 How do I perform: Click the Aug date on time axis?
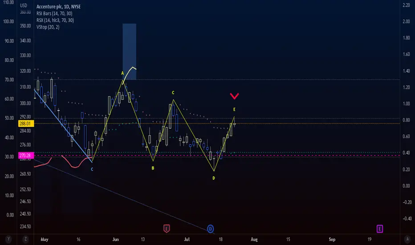coord(254,240)
